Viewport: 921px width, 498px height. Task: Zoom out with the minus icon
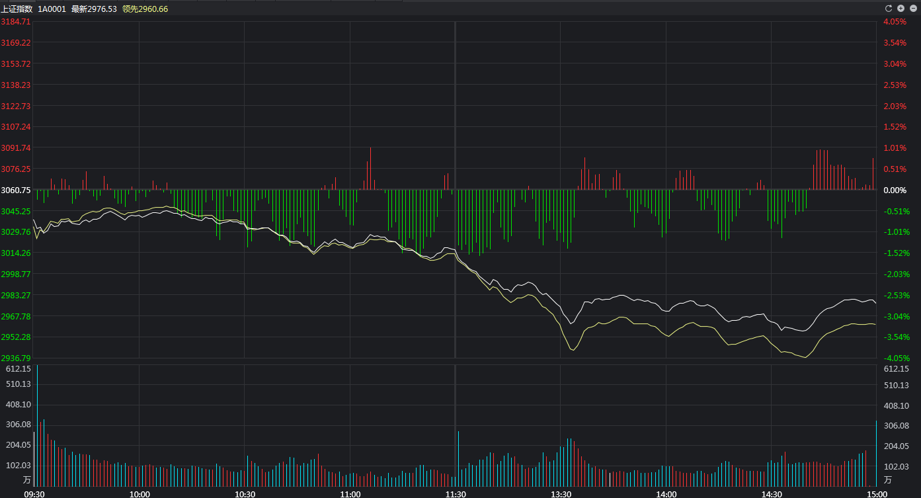point(912,9)
